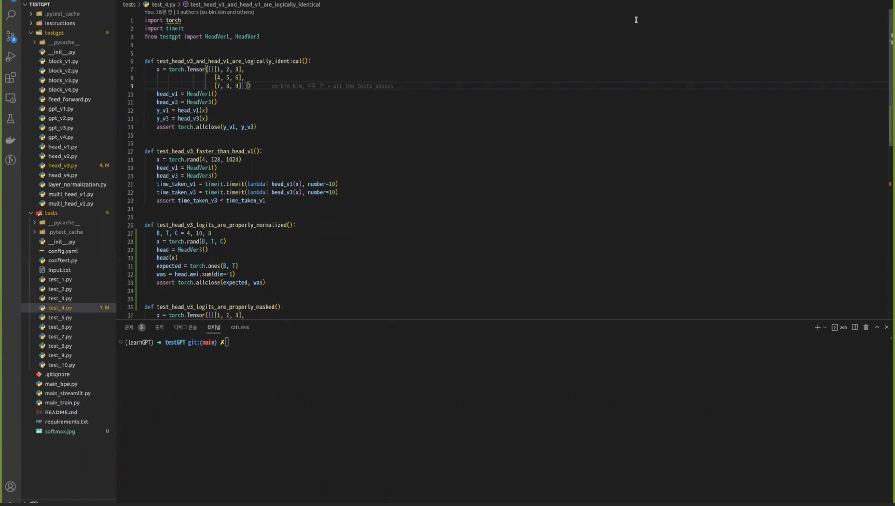895x506 pixels.
Task: Open the GitLens view in activity bar
Action: click(11, 160)
